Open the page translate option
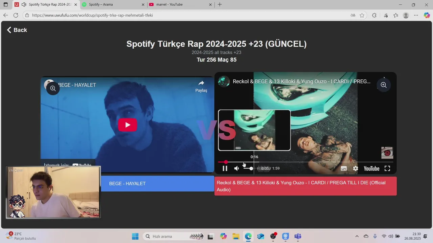Image resolution: width=433 pixels, height=243 pixels. (353, 15)
